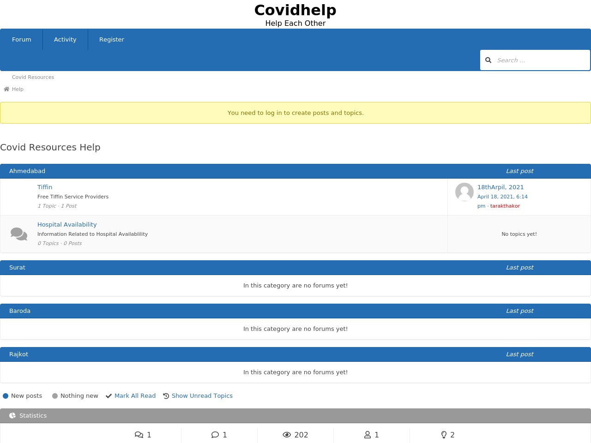
Task: Click the Information Related to Hospital Availablility text
Action: 92,234
